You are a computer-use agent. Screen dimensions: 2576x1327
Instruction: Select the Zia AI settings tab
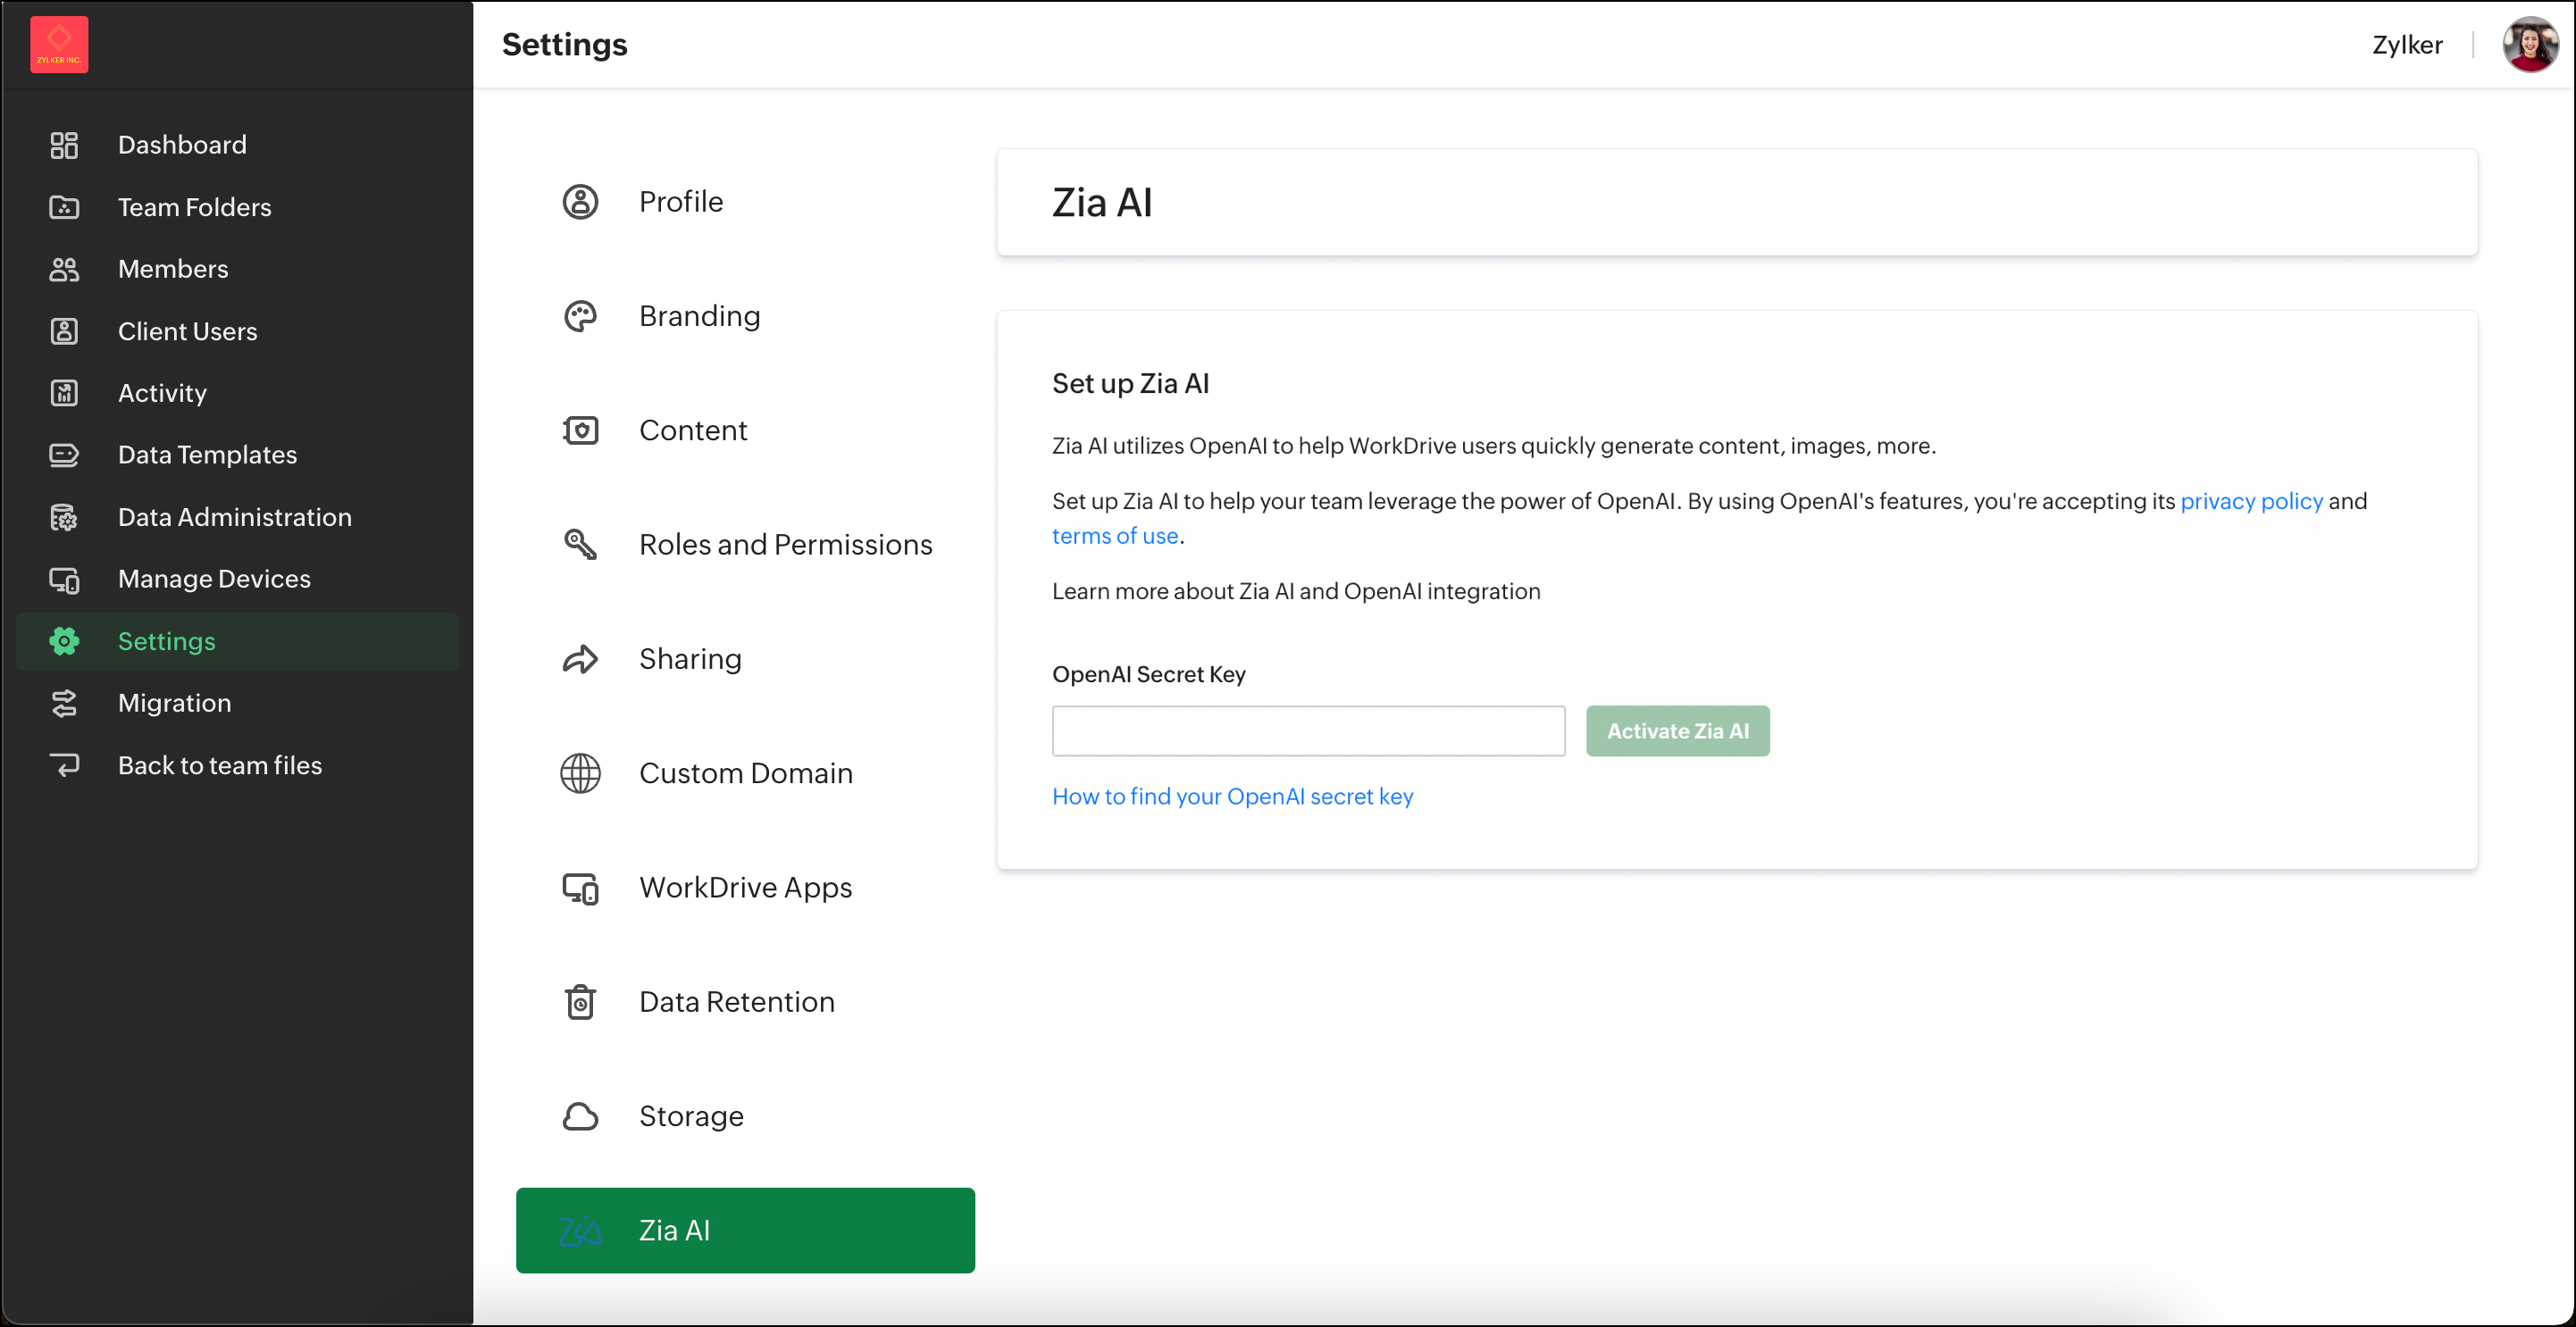(745, 1231)
